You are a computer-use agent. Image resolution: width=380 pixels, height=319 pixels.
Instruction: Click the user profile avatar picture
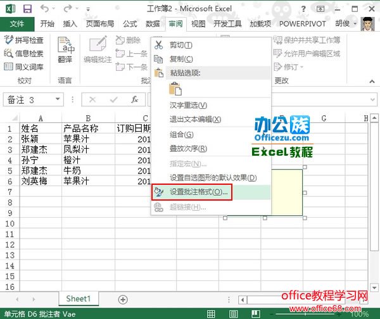point(367,24)
